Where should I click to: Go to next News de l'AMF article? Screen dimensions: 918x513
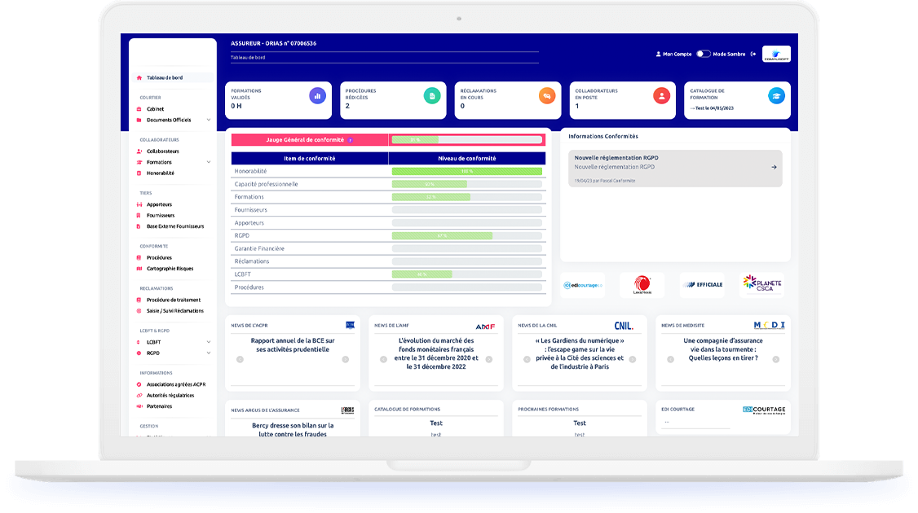pyautogui.click(x=489, y=359)
